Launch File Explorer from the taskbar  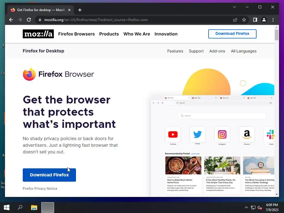tap(34, 207)
